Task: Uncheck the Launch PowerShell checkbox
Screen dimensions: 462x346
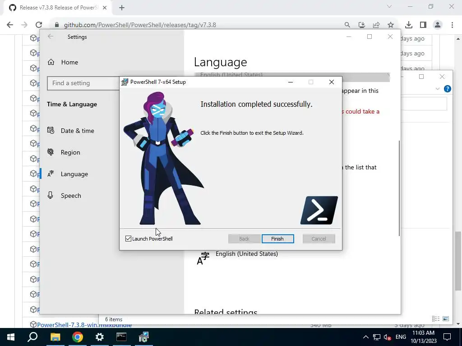Action: click(x=128, y=239)
